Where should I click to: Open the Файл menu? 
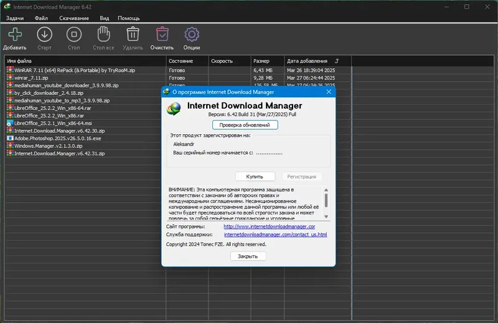(x=41, y=18)
